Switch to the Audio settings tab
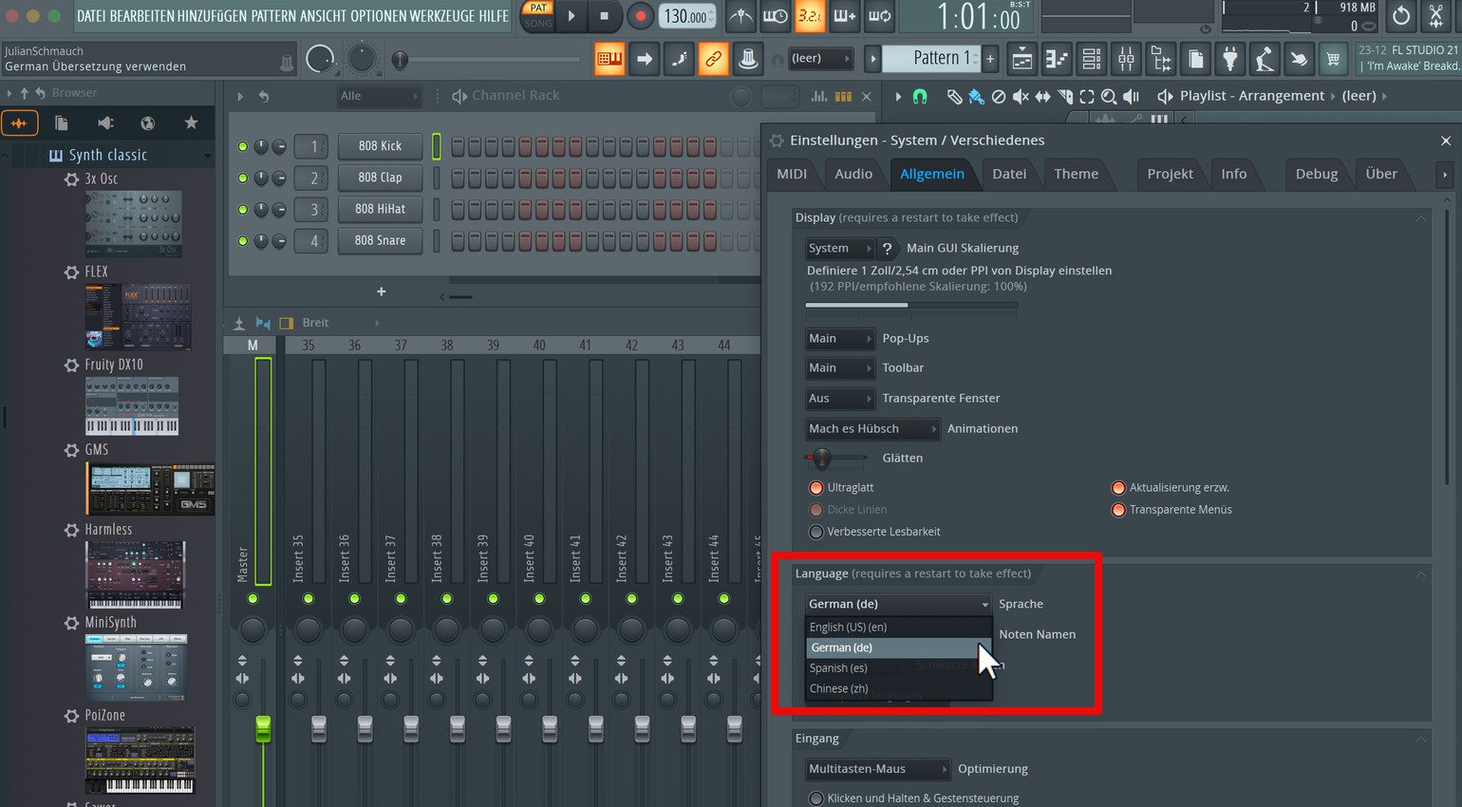This screenshot has height=807, width=1462. click(853, 174)
